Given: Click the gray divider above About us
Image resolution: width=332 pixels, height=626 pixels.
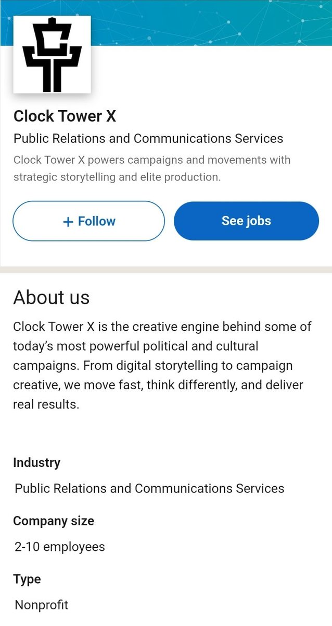Looking at the screenshot, I should point(166,269).
